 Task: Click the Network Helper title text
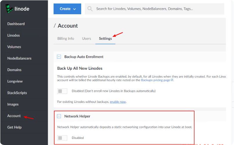[77, 116]
